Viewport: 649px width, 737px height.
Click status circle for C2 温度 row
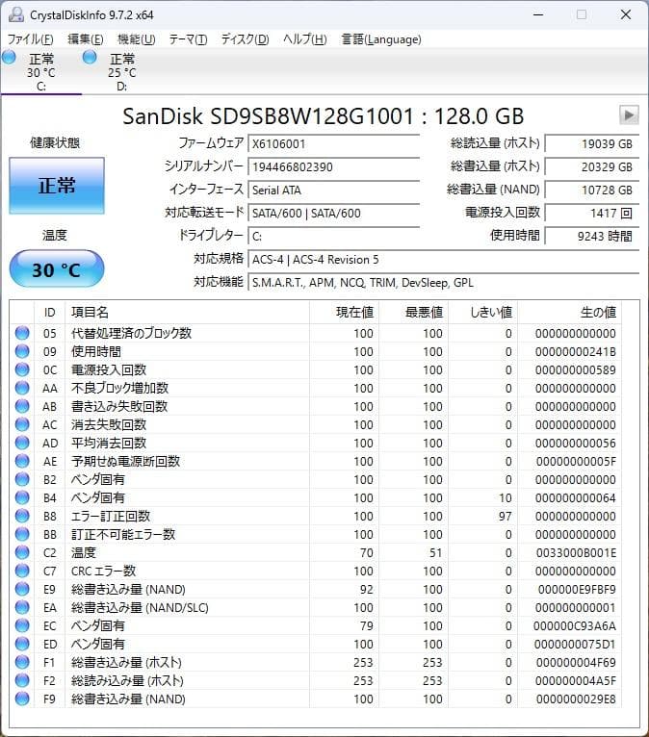pyautogui.click(x=22, y=552)
